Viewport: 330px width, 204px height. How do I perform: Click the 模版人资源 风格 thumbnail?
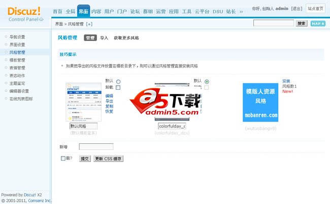pos(260,102)
